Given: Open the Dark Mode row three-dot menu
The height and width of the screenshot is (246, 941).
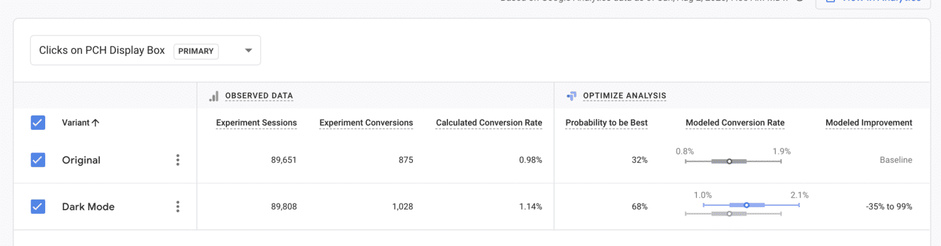Looking at the screenshot, I should point(178,206).
